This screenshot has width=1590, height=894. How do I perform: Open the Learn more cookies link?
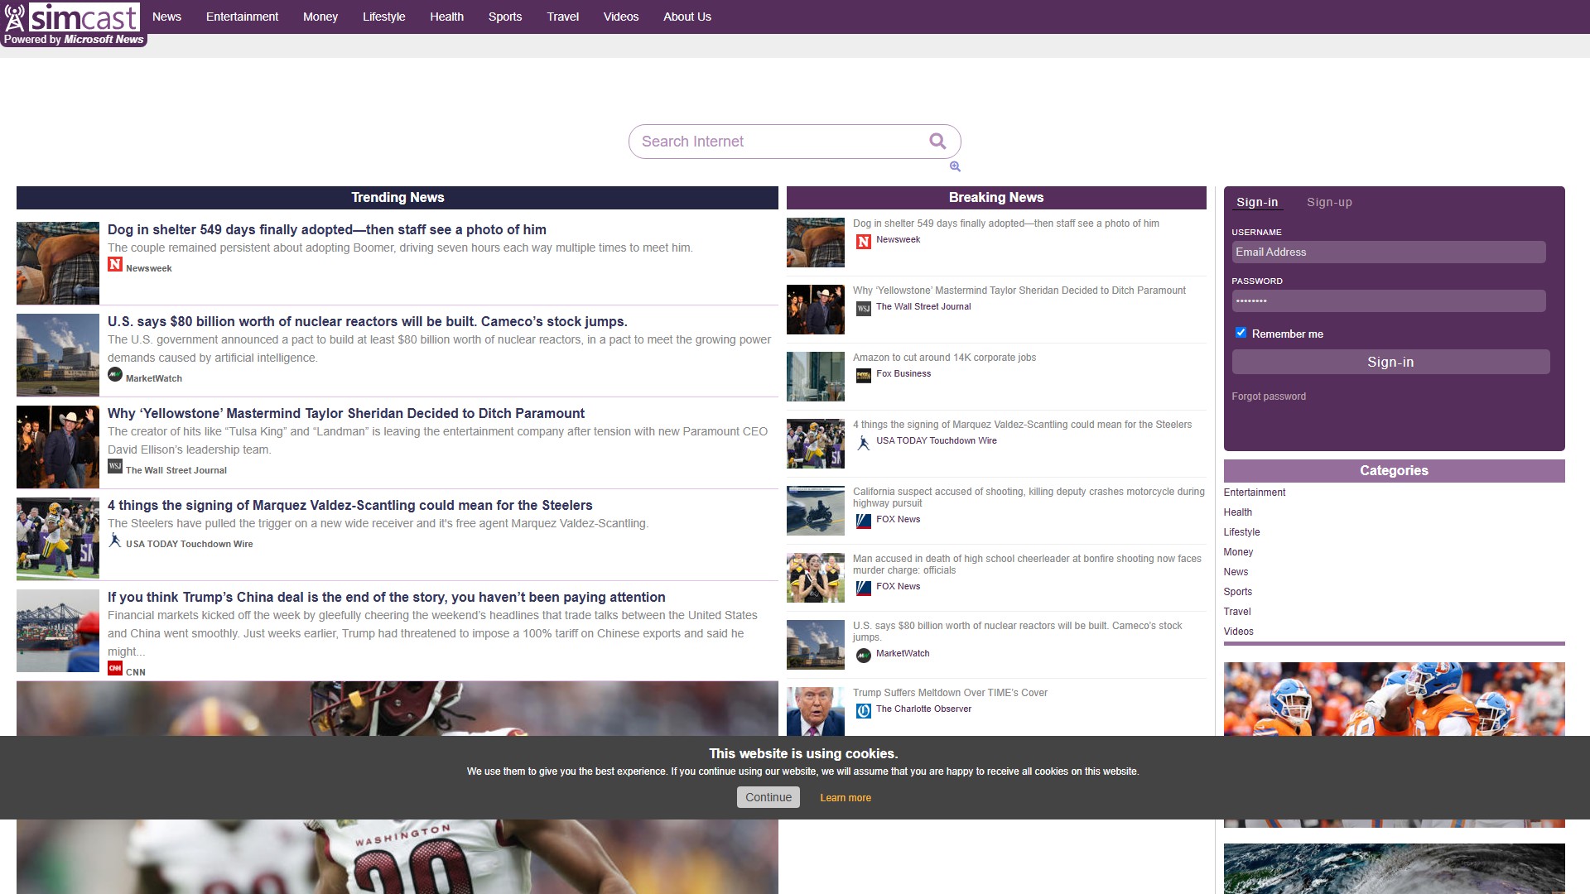pos(846,798)
